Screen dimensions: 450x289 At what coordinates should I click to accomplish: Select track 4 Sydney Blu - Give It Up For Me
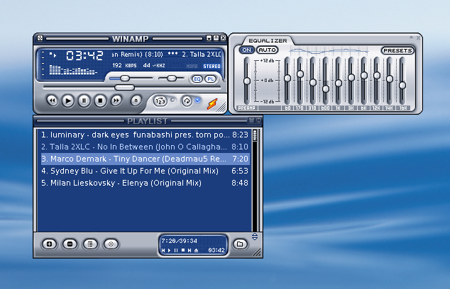click(145, 171)
